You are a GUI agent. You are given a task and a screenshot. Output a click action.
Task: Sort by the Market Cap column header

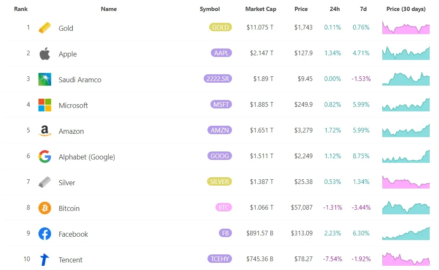260,9
